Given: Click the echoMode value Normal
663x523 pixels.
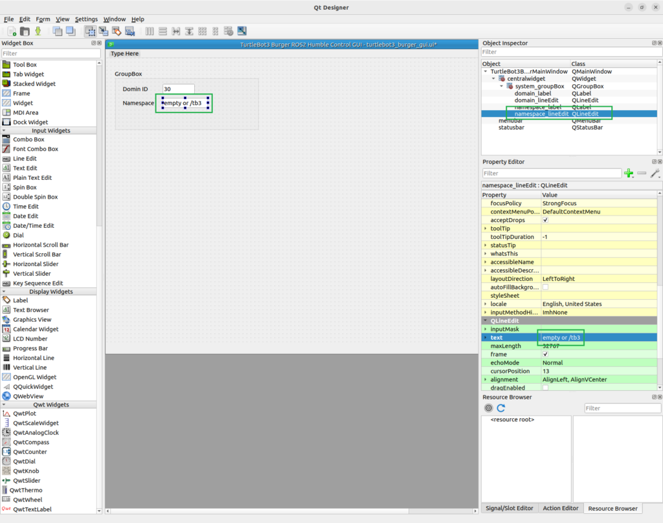Looking at the screenshot, I should [x=599, y=362].
